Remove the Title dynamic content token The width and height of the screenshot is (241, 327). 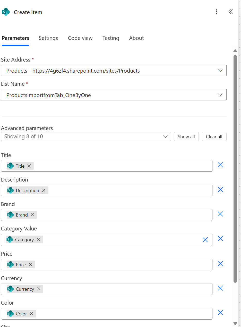coord(29,166)
